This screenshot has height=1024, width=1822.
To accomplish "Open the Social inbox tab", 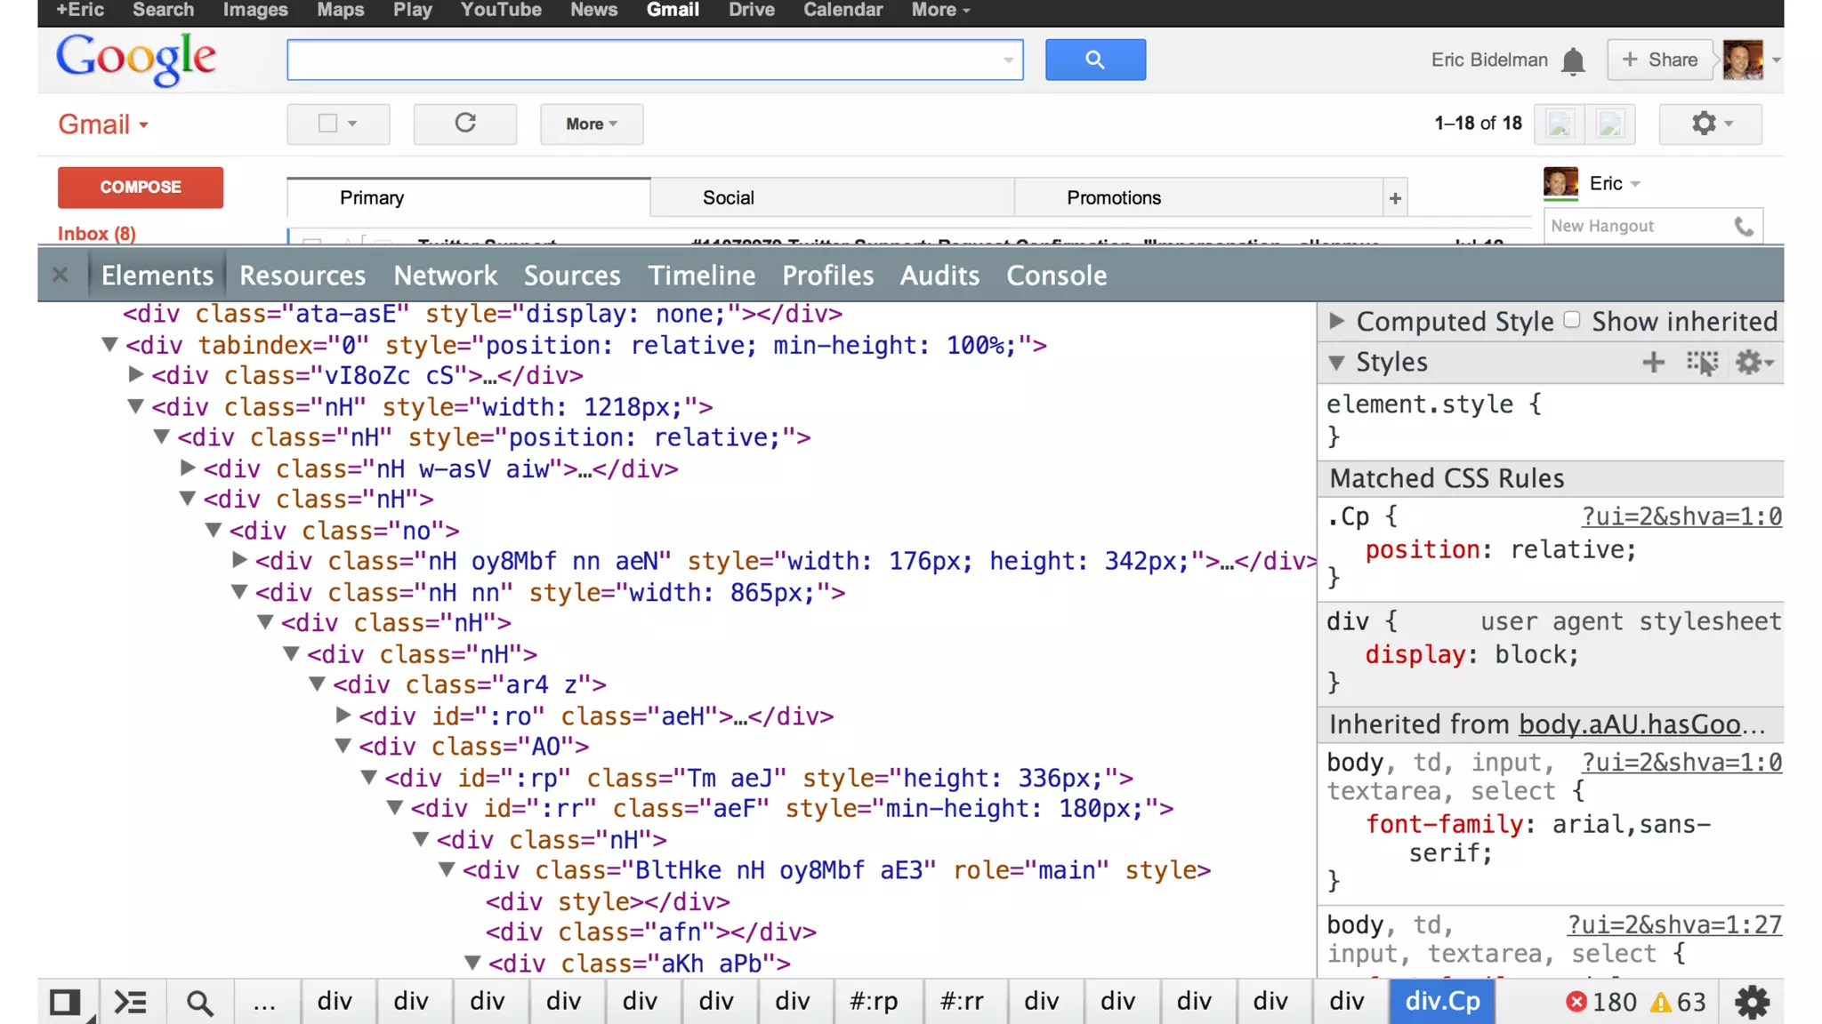I will click(x=728, y=197).
